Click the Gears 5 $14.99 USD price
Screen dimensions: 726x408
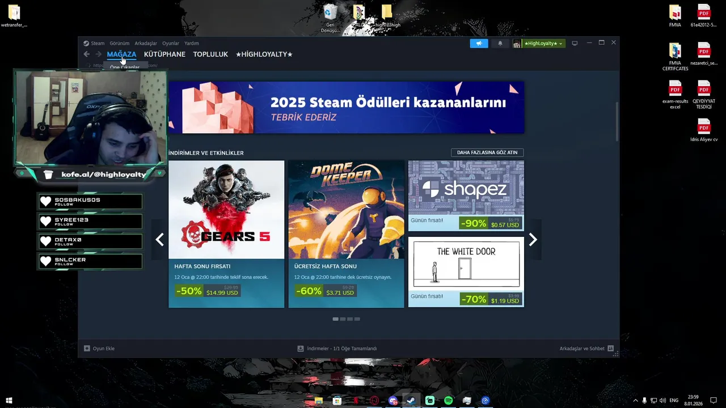pos(222,292)
